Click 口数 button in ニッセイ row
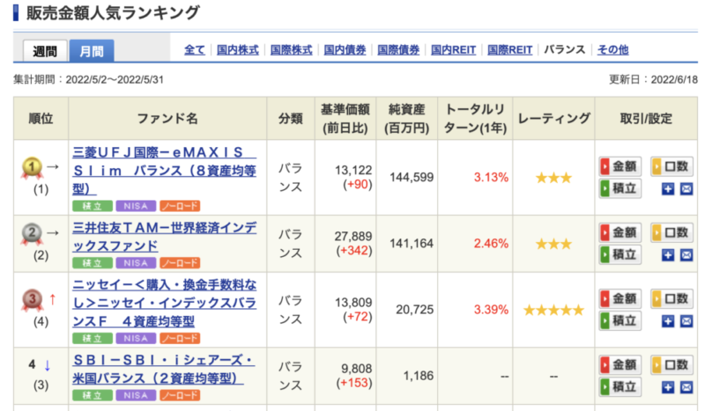 point(672,298)
